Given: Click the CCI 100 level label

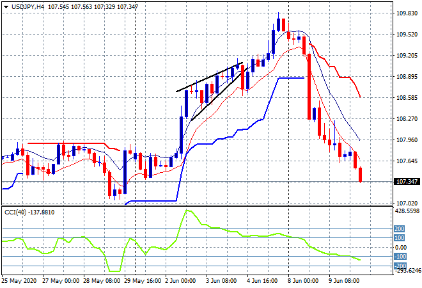Looking at the screenshot, I should pyautogui.click(x=400, y=238).
